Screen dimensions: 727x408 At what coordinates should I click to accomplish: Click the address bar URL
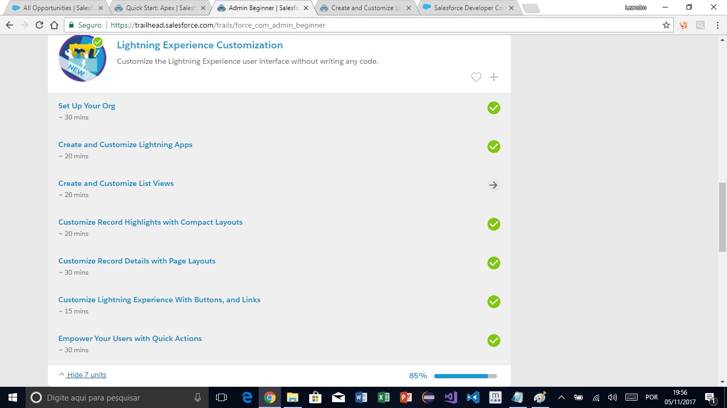218,25
